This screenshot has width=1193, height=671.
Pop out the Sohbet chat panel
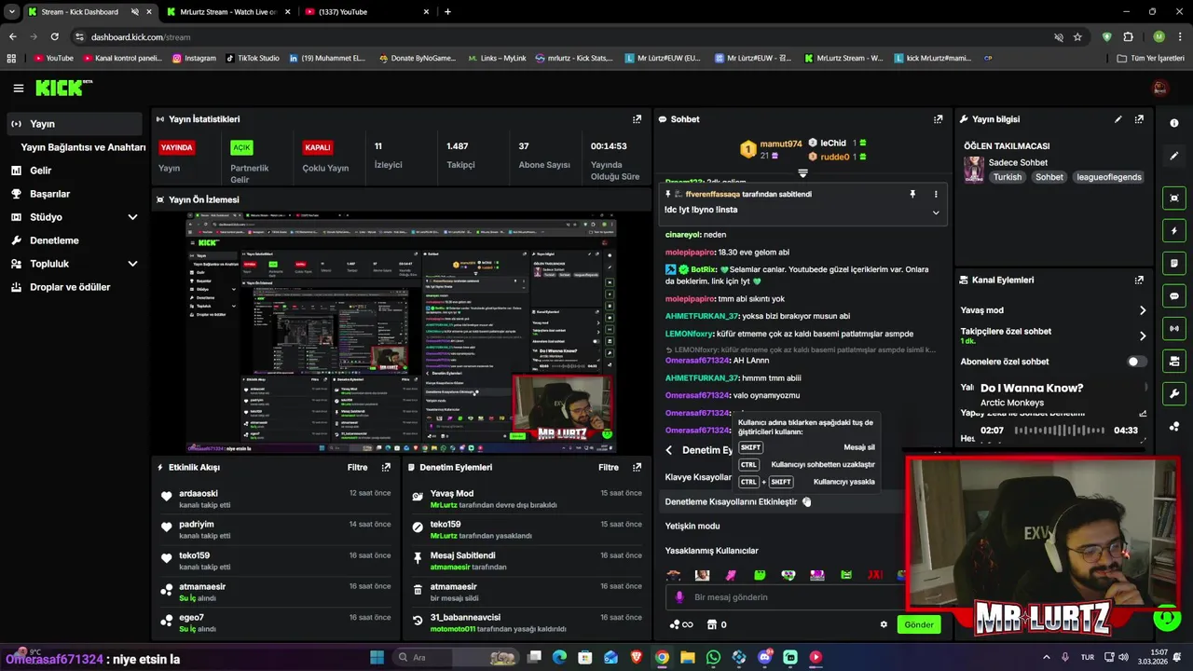click(x=939, y=119)
